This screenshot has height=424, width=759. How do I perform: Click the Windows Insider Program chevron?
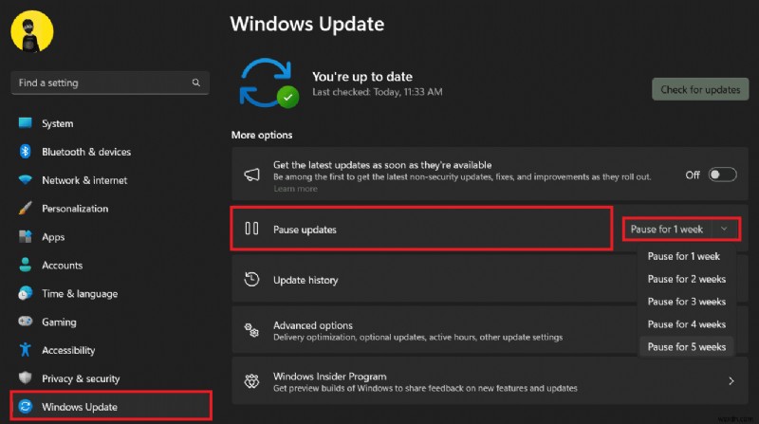pyautogui.click(x=731, y=381)
